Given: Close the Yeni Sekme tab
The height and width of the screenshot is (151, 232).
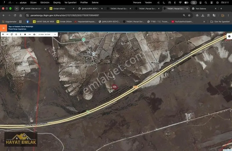Looking at the screenshot, I should (x=215, y=9).
